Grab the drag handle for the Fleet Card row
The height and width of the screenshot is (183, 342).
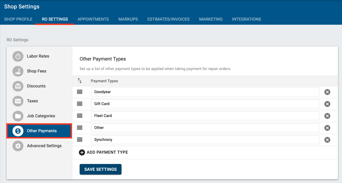(x=80, y=116)
